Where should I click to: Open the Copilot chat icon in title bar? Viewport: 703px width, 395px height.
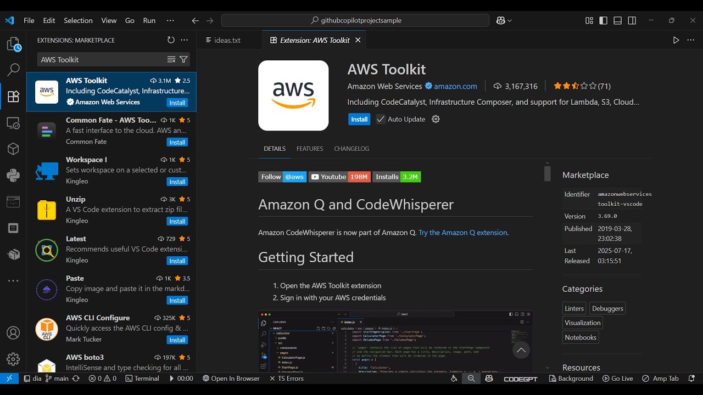point(500,20)
